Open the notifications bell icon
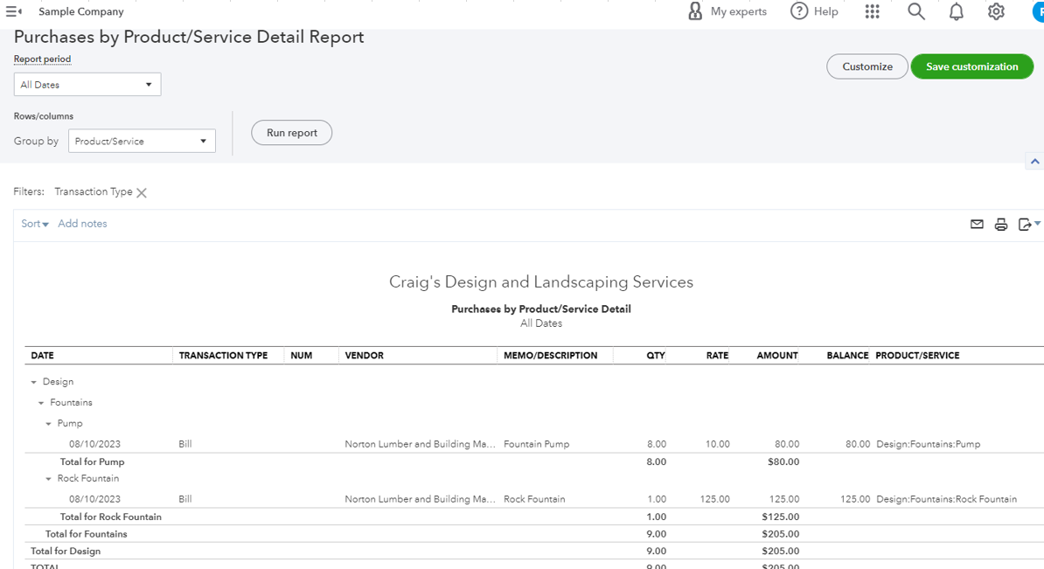This screenshot has width=1044, height=569. (x=956, y=11)
